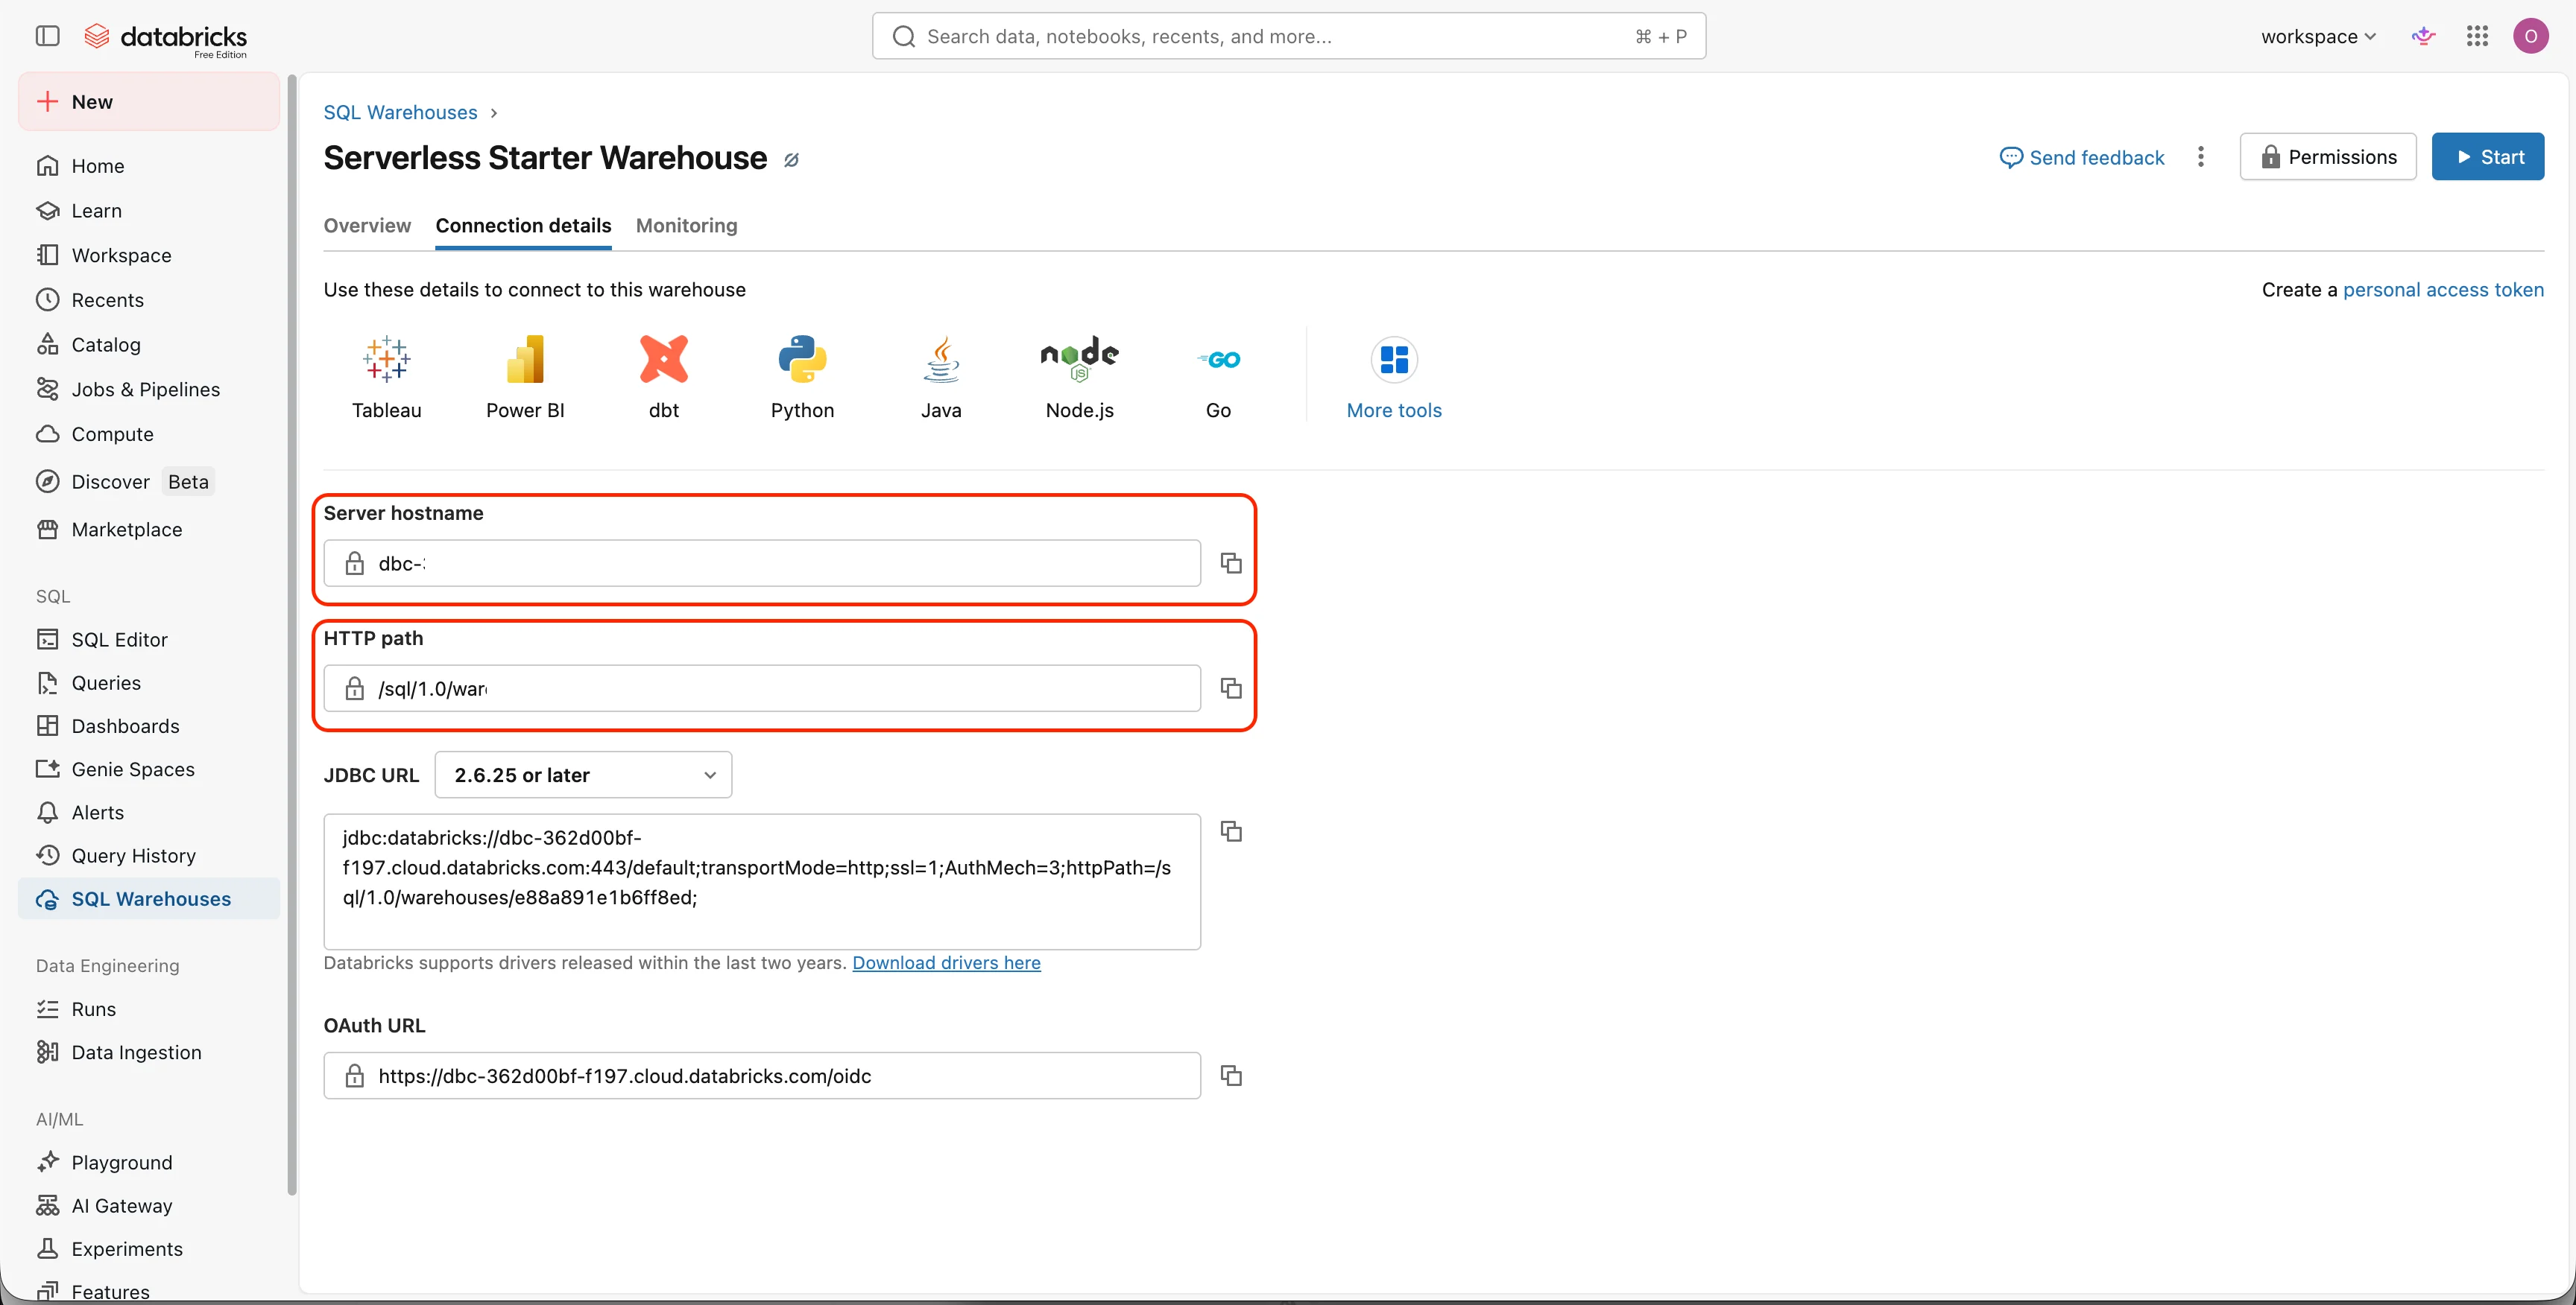Open the kebab more options menu
The height and width of the screenshot is (1305, 2576).
[2200, 157]
